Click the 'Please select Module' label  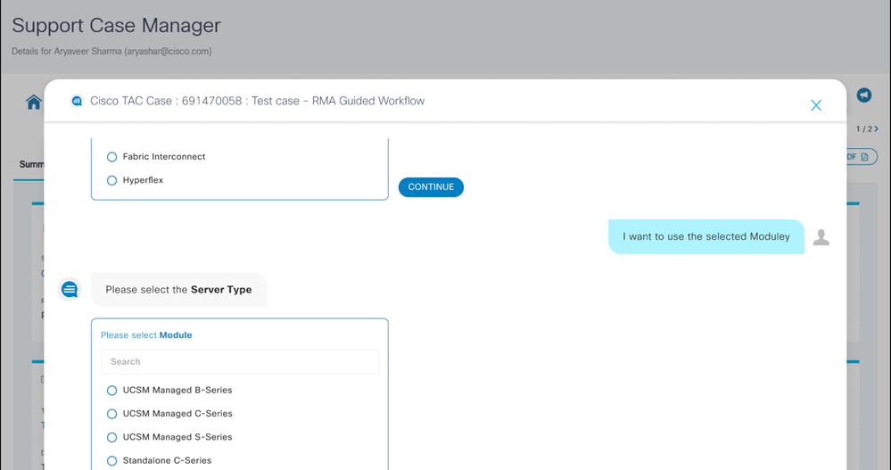point(146,335)
